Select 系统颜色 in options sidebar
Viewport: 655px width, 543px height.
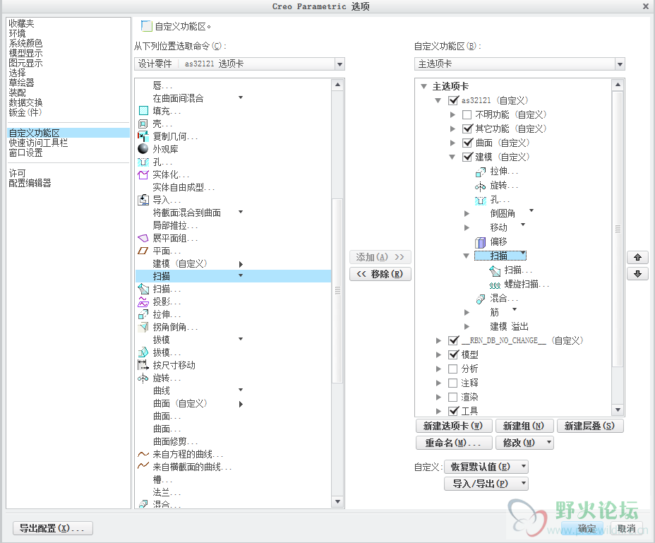pyautogui.click(x=26, y=43)
